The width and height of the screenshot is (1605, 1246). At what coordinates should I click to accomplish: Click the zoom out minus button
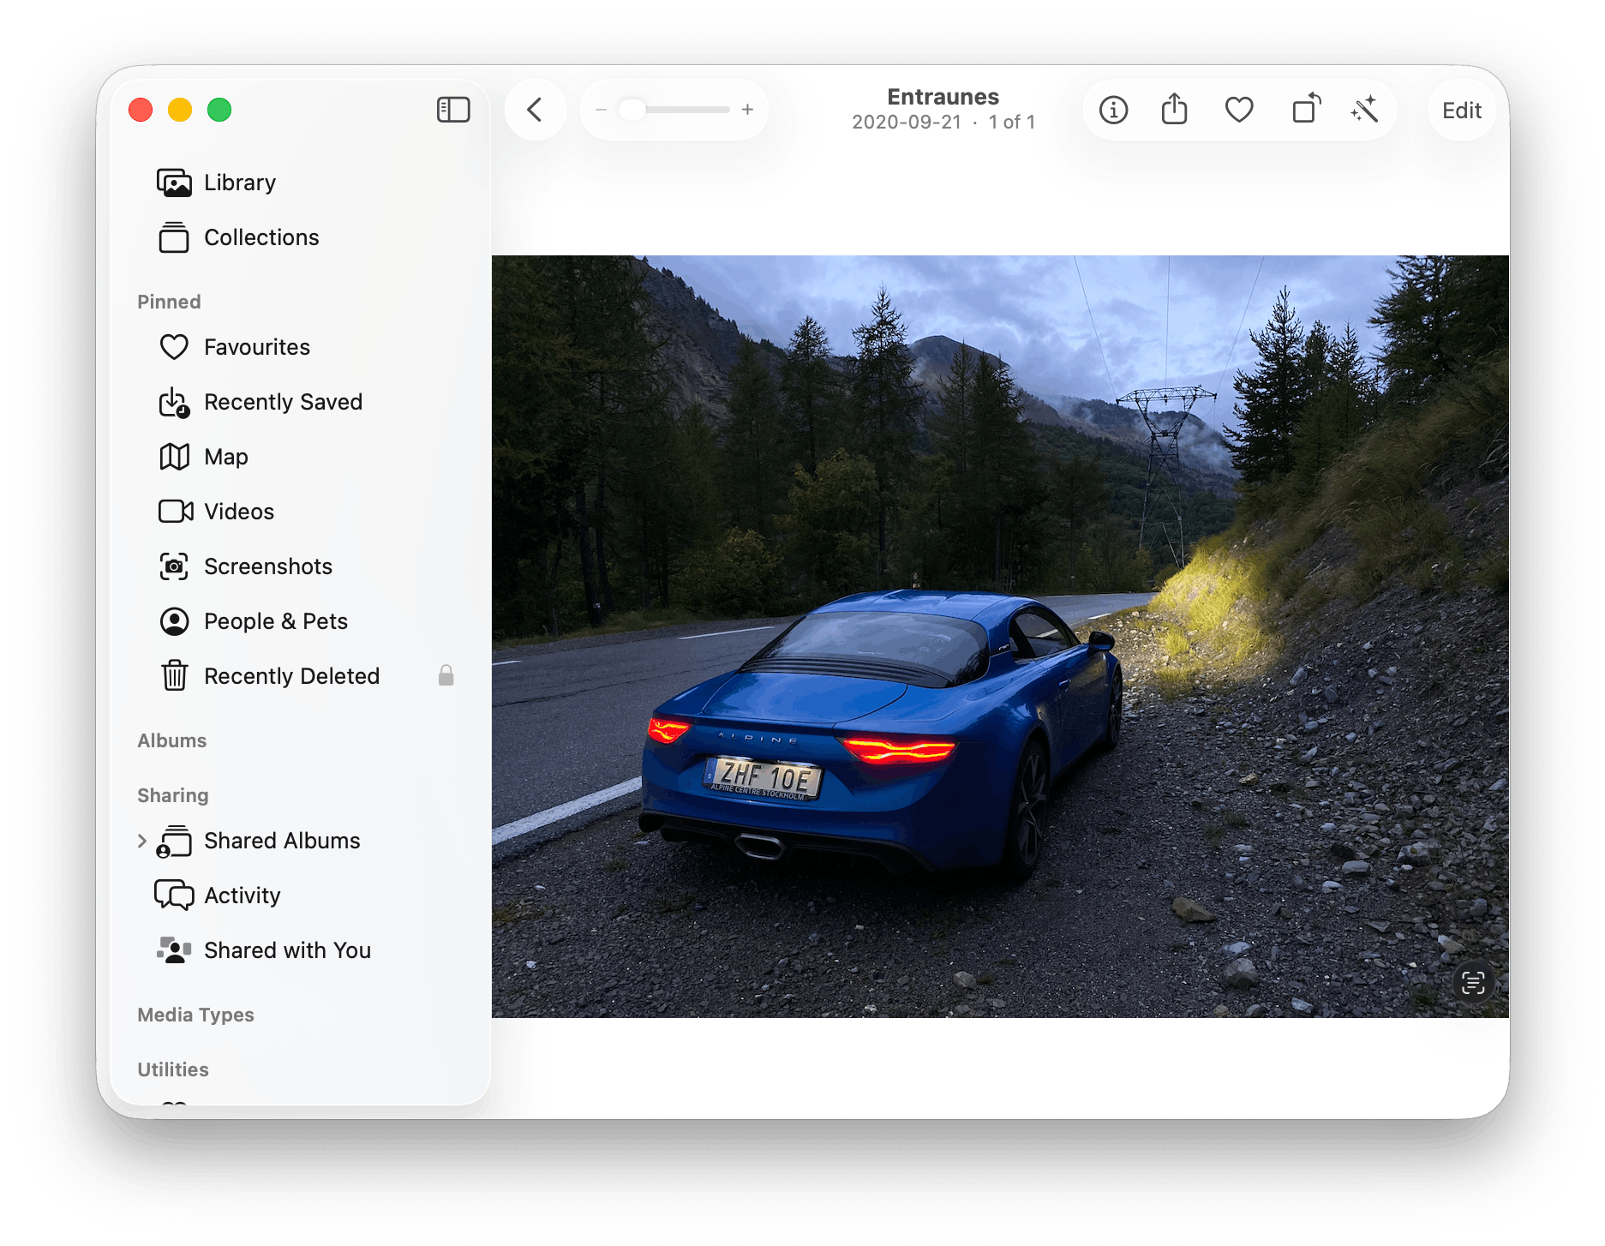coord(601,110)
